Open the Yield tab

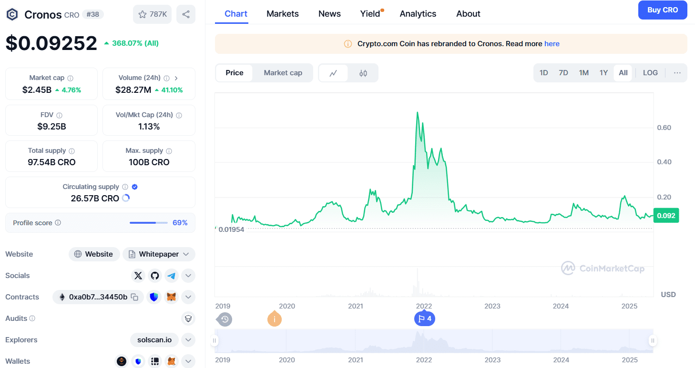tap(370, 14)
